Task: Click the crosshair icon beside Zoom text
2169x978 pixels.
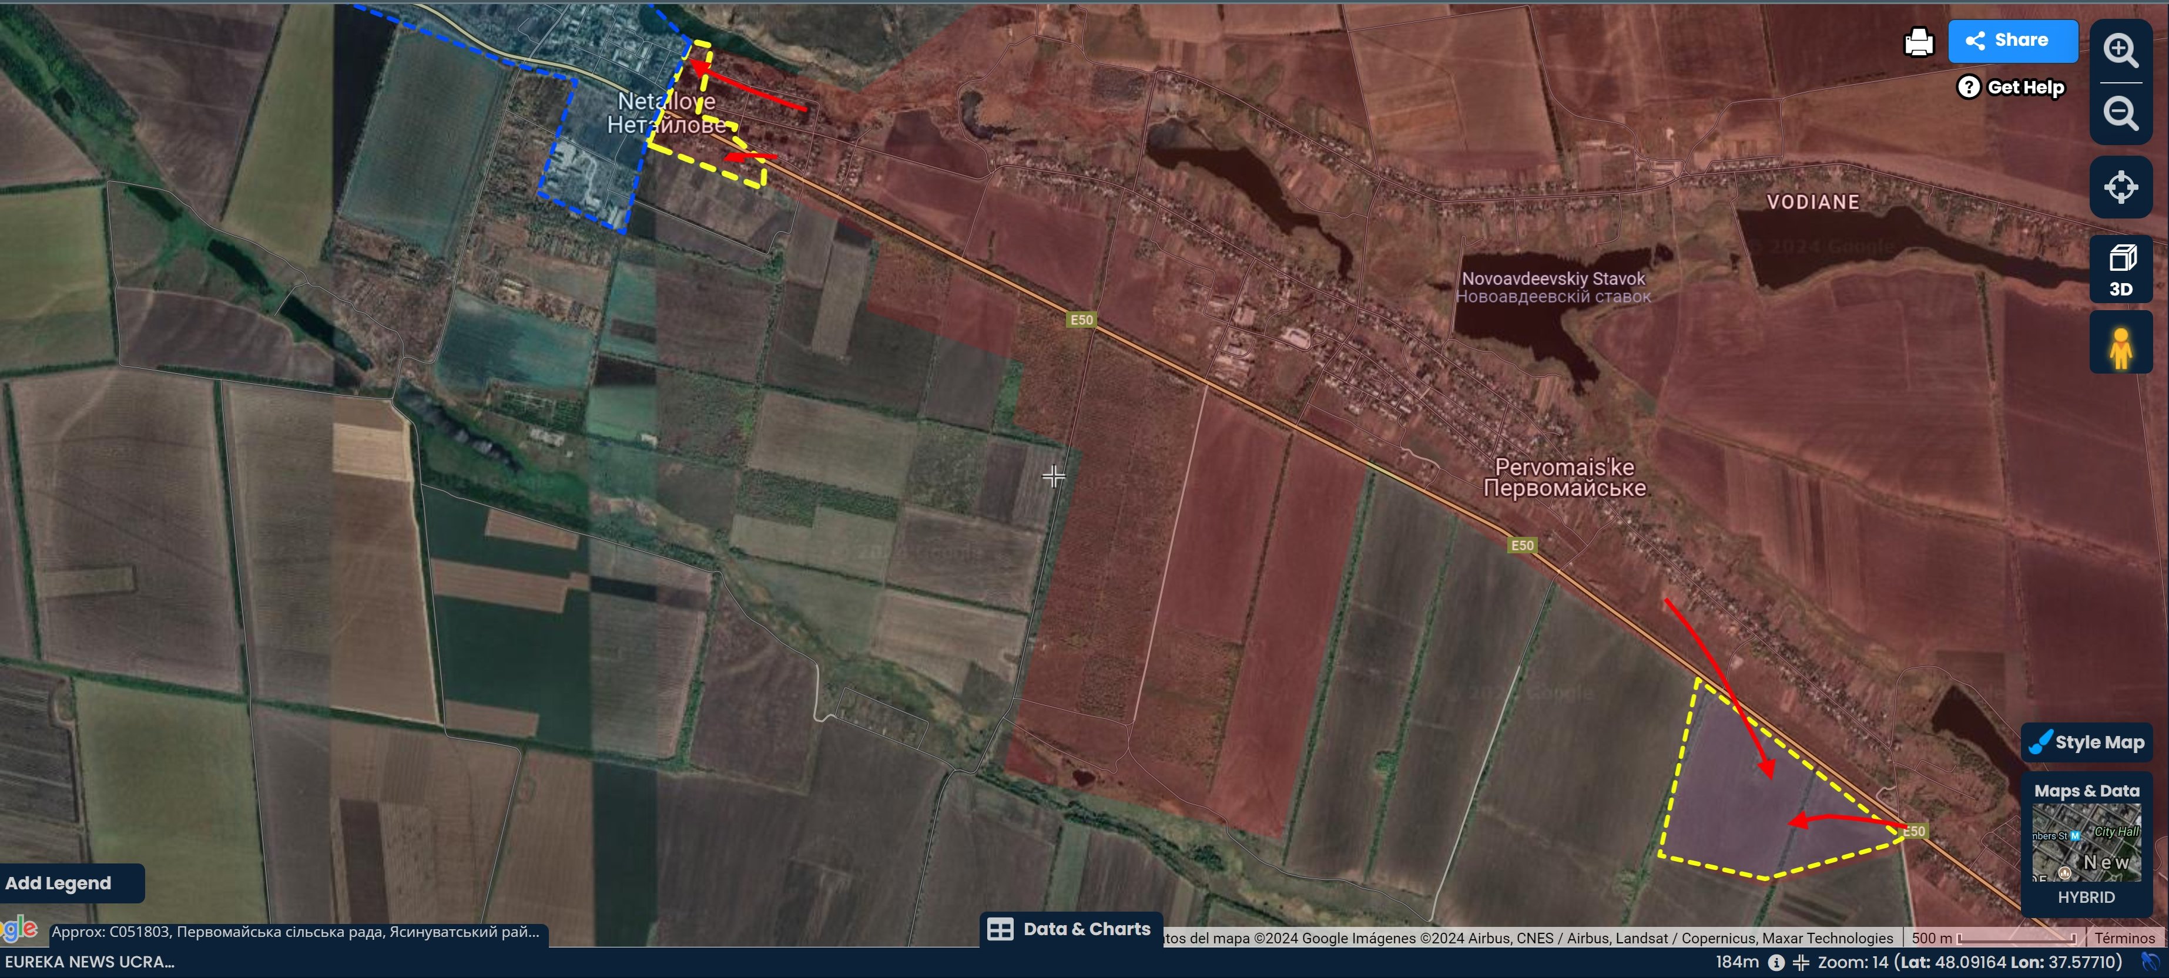Action: click(x=1800, y=962)
